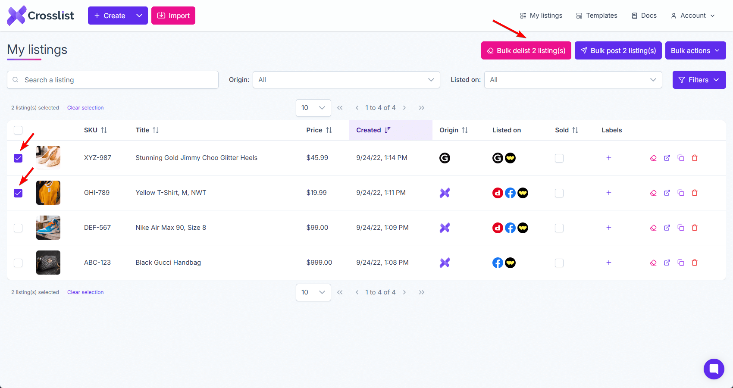733x388 pixels.
Task: Click the Depop icon on Yellow T-Shirt row
Action: click(498, 193)
